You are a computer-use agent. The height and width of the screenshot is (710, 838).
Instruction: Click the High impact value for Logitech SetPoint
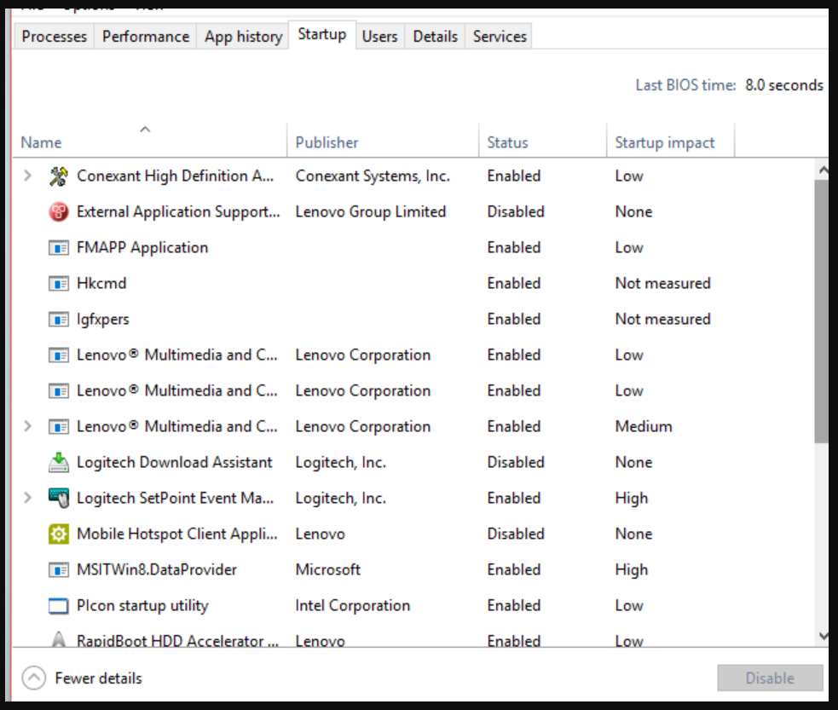click(631, 498)
